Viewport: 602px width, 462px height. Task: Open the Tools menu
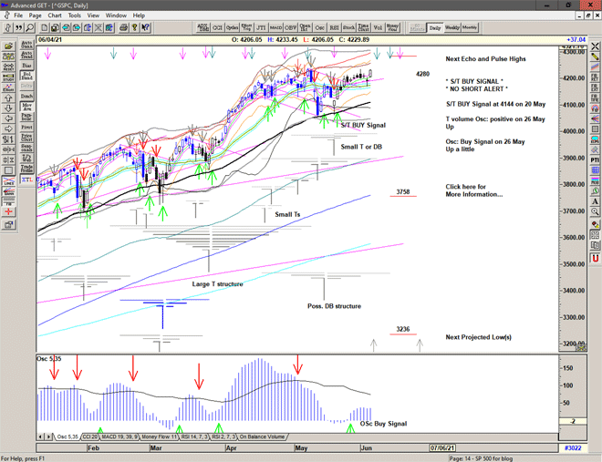click(x=74, y=15)
